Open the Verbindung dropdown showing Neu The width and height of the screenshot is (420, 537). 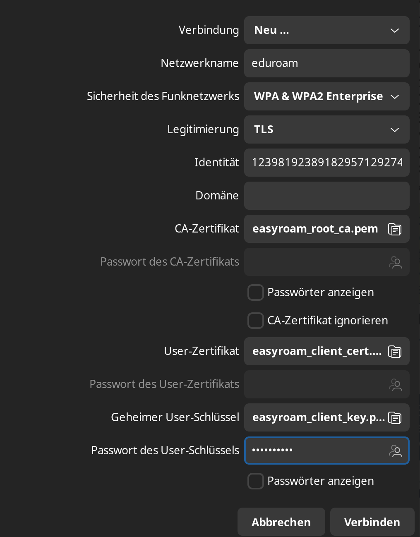(x=326, y=30)
